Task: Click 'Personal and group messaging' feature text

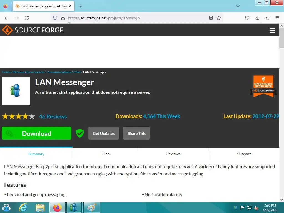Action: tap(36, 194)
